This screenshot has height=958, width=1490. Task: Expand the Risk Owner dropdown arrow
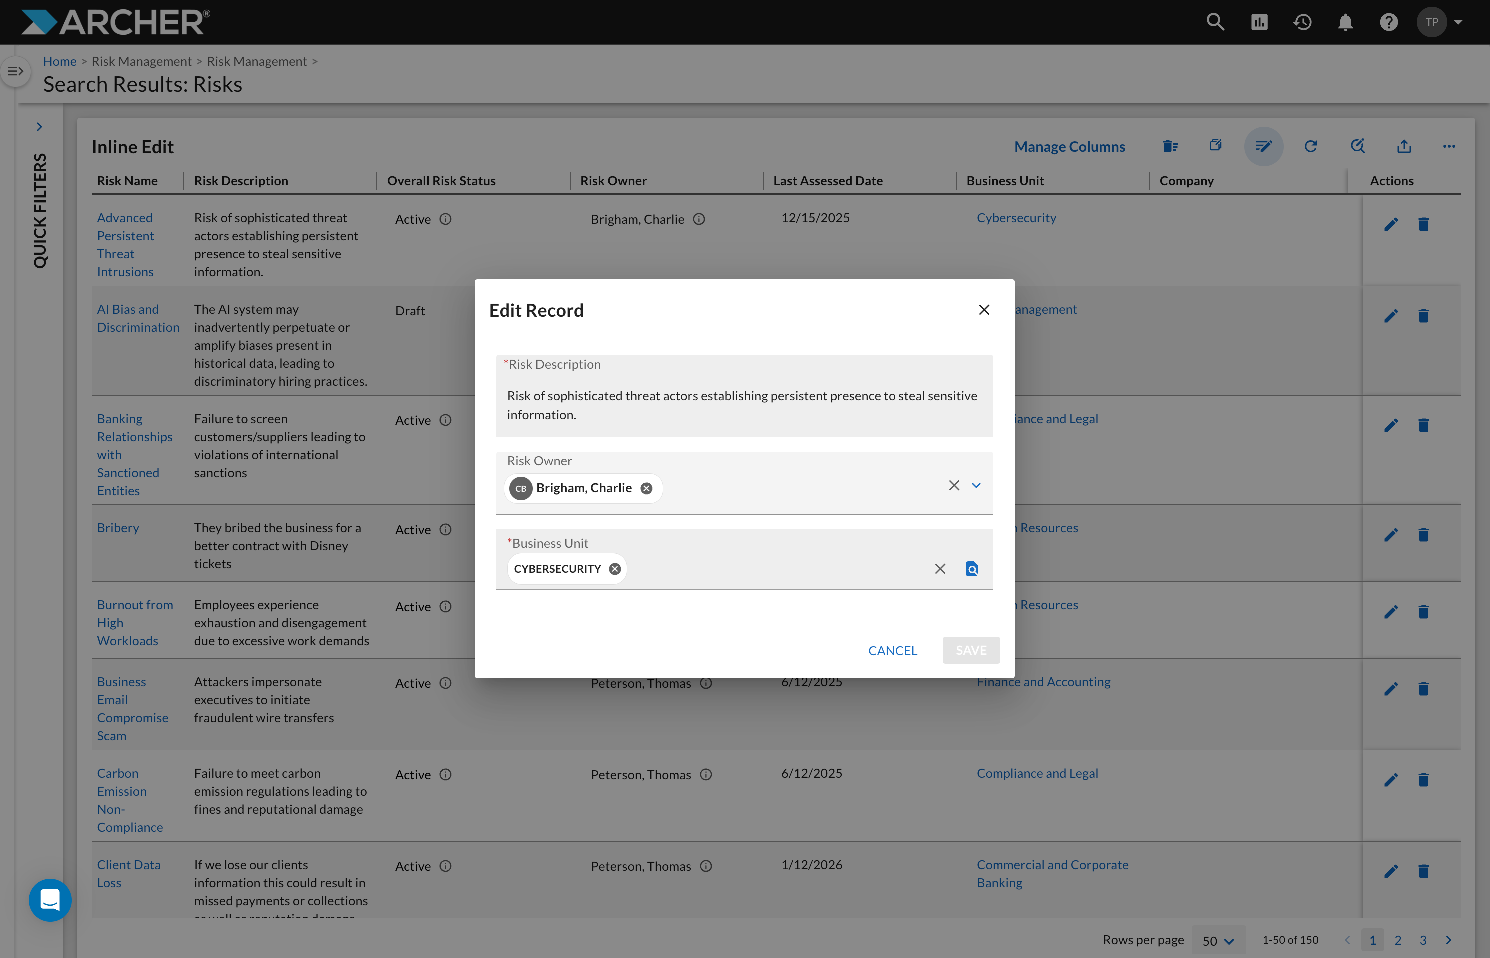pos(976,486)
